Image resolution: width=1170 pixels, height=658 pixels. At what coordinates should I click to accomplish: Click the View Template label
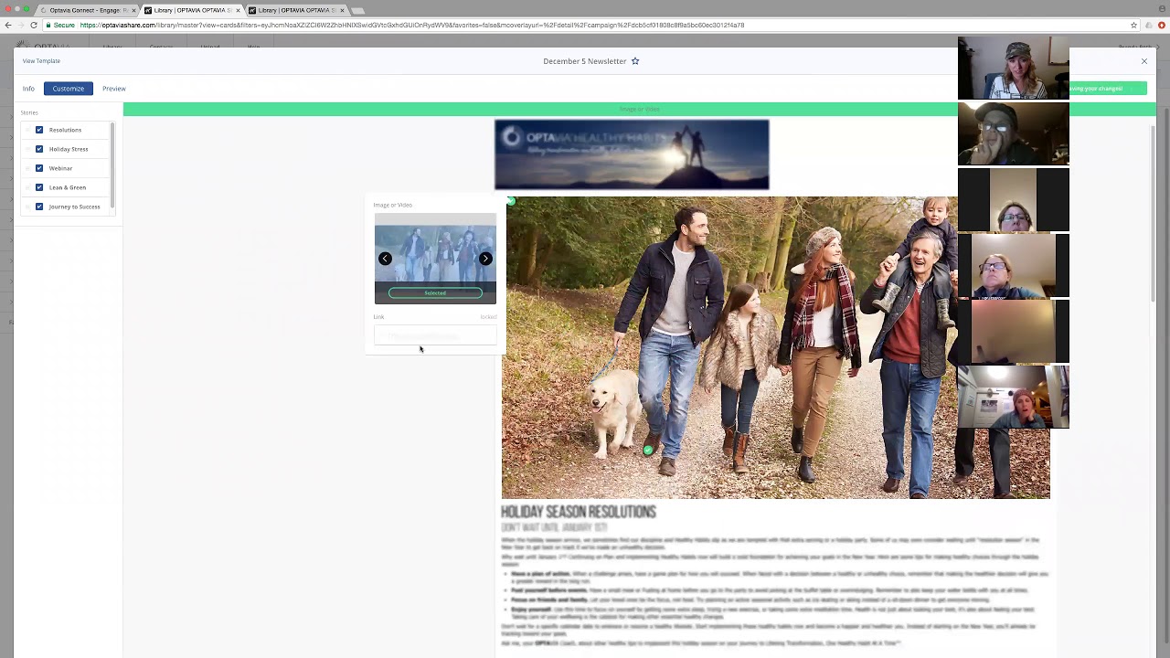click(41, 61)
